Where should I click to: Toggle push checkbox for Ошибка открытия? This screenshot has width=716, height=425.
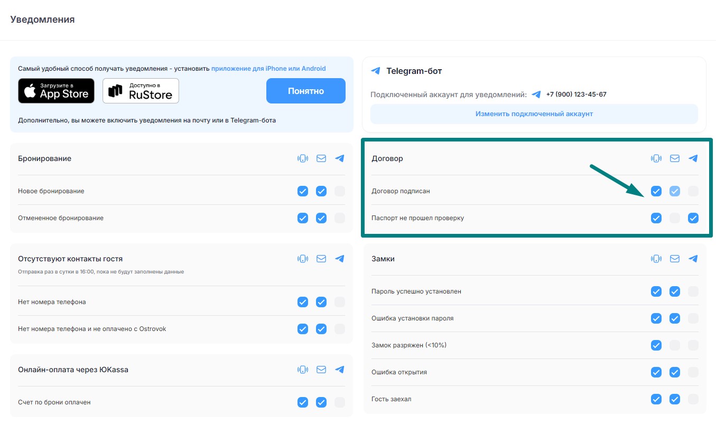pos(656,372)
